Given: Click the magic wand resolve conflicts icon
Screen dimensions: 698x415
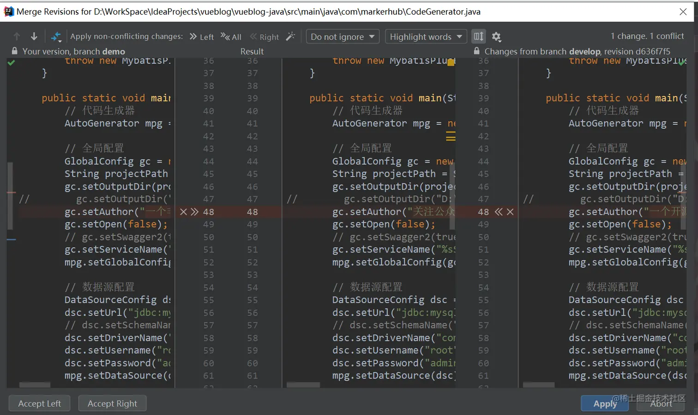Looking at the screenshot, I should coord(290,36).
